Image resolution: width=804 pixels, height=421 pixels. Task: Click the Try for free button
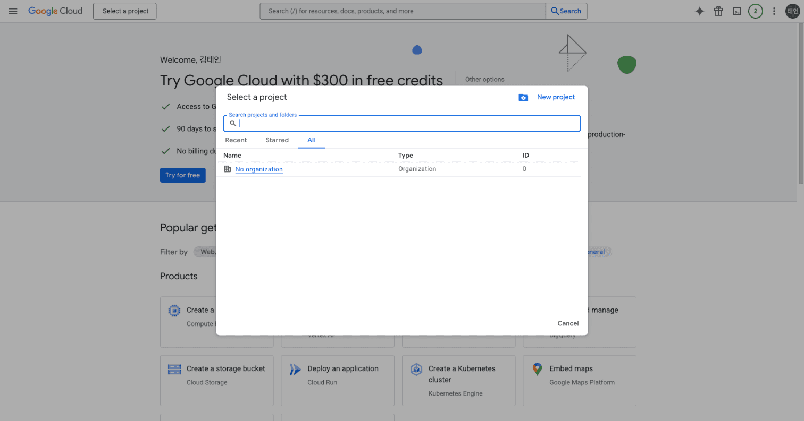183,175
